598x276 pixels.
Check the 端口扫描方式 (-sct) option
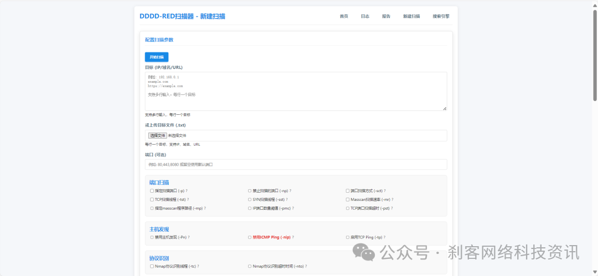[x=347, y=191]
